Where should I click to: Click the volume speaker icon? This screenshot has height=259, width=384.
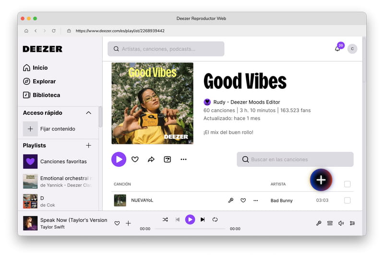point(341,223)
